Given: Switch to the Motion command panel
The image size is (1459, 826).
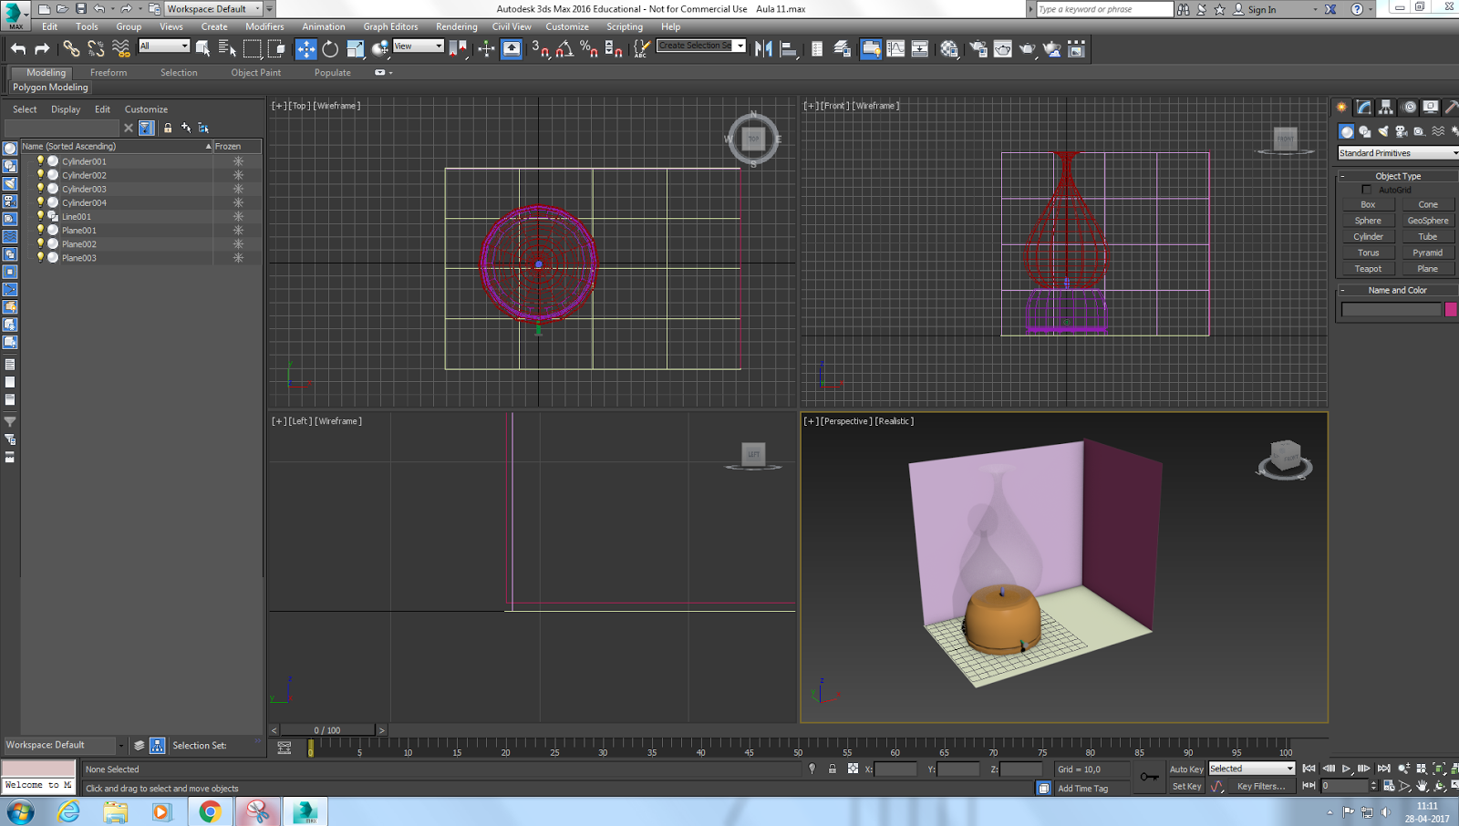Looking at the screenshot, I should [x=1409, y=108].
